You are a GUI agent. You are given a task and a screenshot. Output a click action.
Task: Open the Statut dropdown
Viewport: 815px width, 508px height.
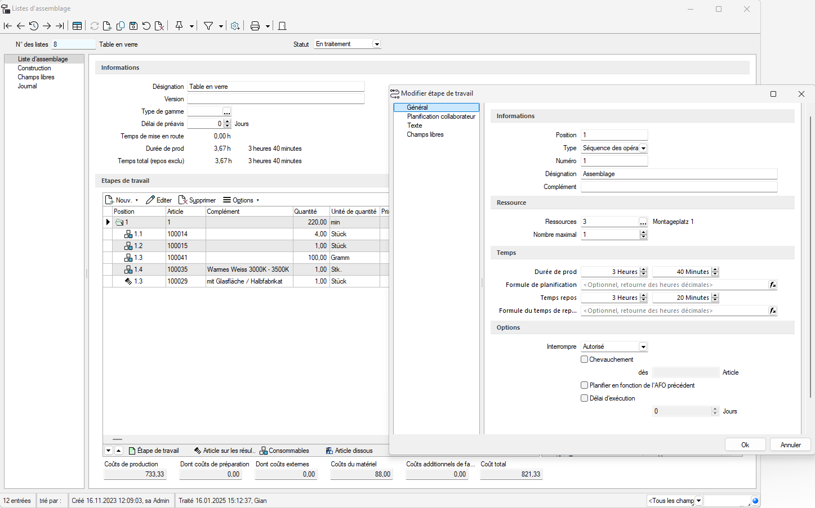377,44
